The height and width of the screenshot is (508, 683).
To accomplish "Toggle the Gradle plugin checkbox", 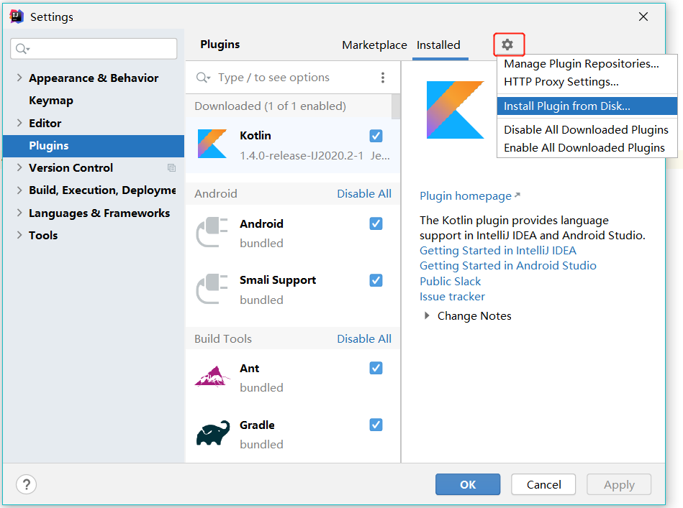I will tap(376, 425).
